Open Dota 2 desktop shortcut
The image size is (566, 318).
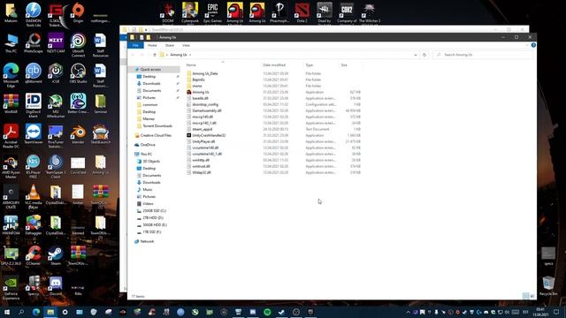[x=302, y=13]
